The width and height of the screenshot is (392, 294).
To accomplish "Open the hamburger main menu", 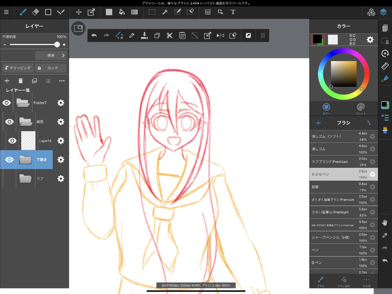I will 6,12.
